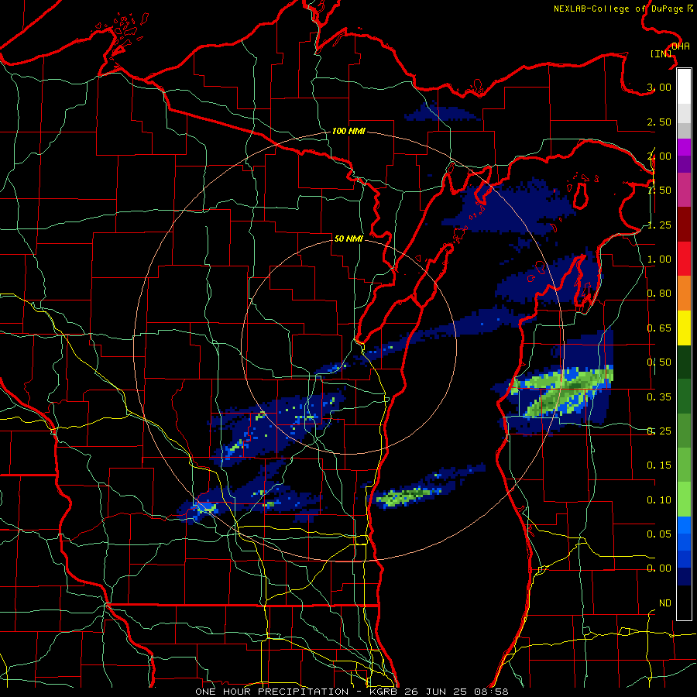This screenshot has height=697, width=697.
Task: Click the ND legend label
Action: [x=665, y=603]
